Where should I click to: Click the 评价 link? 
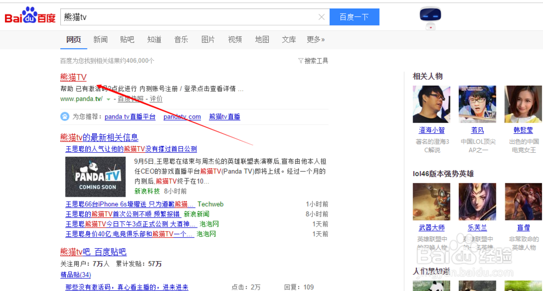[156, 99]
